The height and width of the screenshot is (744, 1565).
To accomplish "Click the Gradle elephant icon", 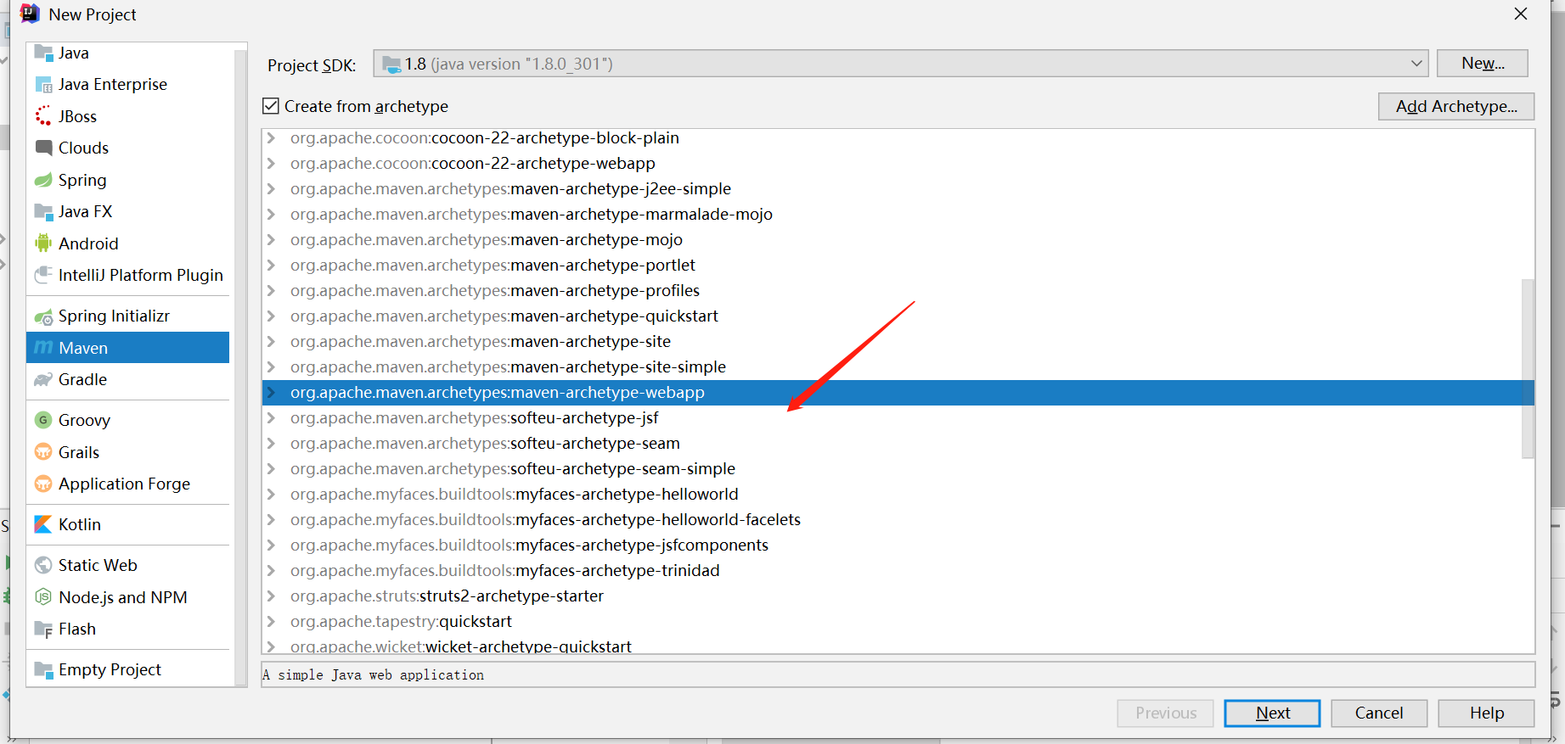I will click(43, 379).
